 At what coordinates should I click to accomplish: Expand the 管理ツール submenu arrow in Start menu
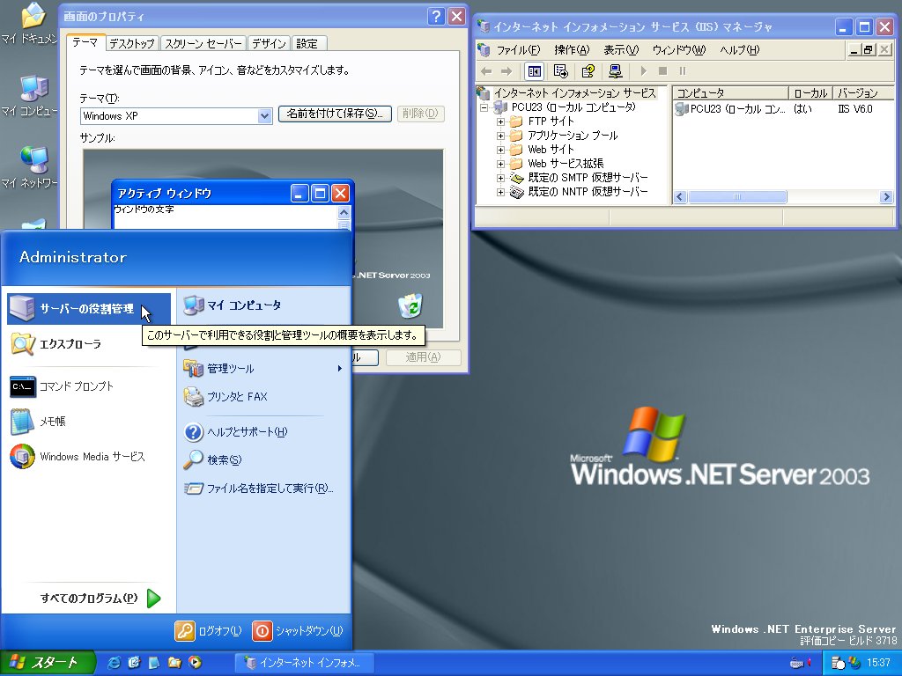pos(339,369)
